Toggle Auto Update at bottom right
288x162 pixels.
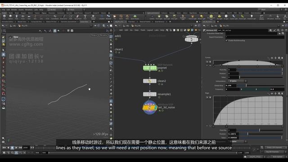[x=278, y=157]
